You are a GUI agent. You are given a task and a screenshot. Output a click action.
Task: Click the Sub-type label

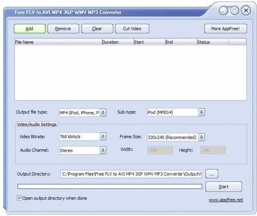(x=127, y=112)
